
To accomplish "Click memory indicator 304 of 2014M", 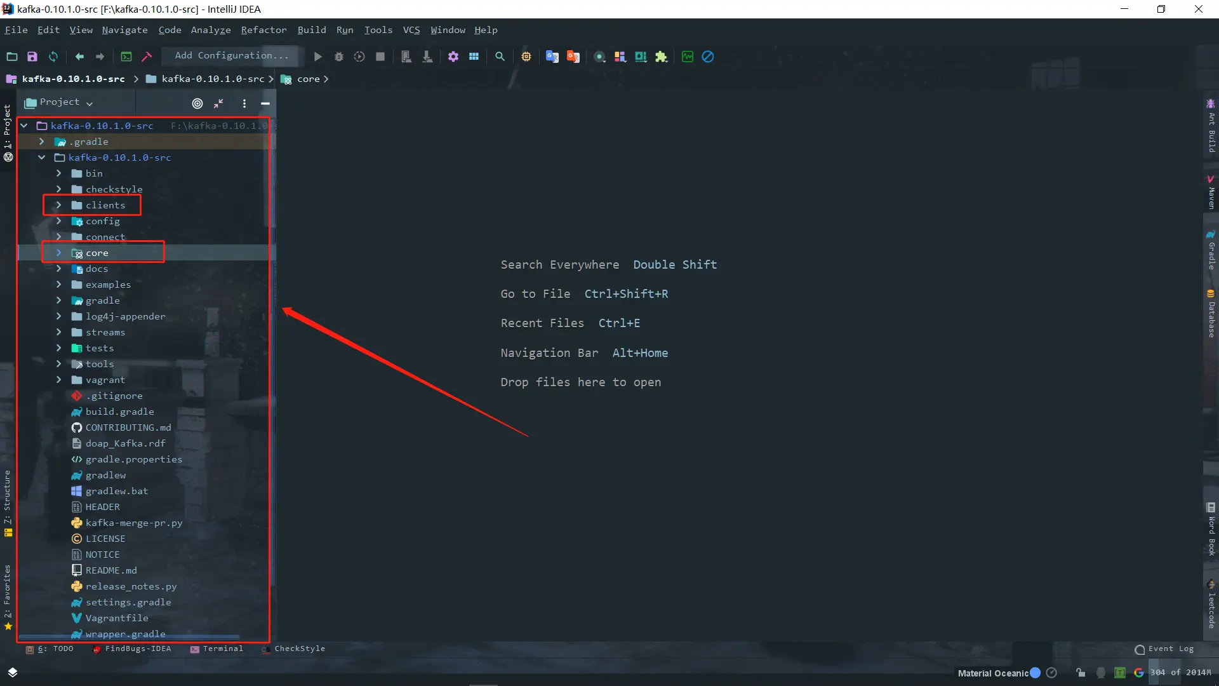I will point(1180,673).
